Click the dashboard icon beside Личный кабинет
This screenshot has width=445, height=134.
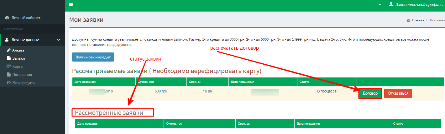pyautogui.click(x=7, y=18)
